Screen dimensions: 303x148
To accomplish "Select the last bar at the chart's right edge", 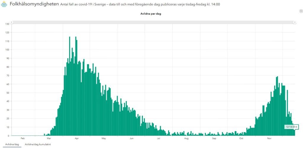I will [x=294, y=133].
